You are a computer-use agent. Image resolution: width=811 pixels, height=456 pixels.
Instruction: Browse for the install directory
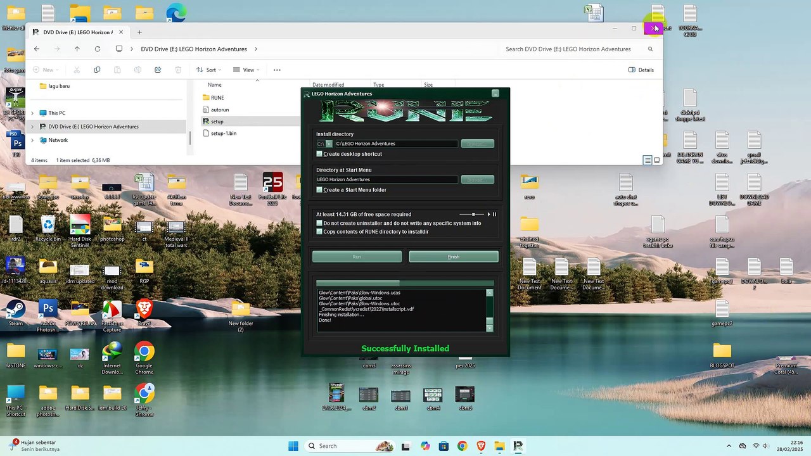[477, 144]
